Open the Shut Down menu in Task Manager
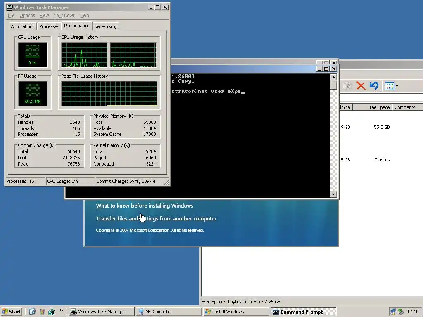423x317 pixels. pyautogui.click(x=64, y=15)
